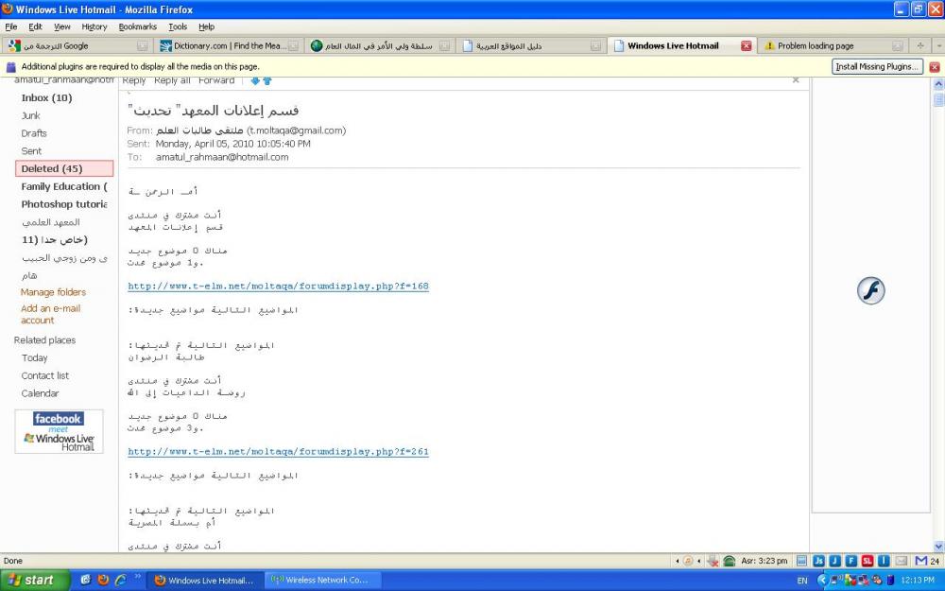This screenshot has width=945, height=591.
Task: Click the vertical scrollbar down arrow
Action: 938,546
